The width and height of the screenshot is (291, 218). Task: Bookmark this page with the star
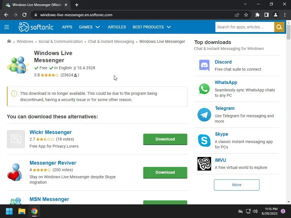(x=246, y=15)
